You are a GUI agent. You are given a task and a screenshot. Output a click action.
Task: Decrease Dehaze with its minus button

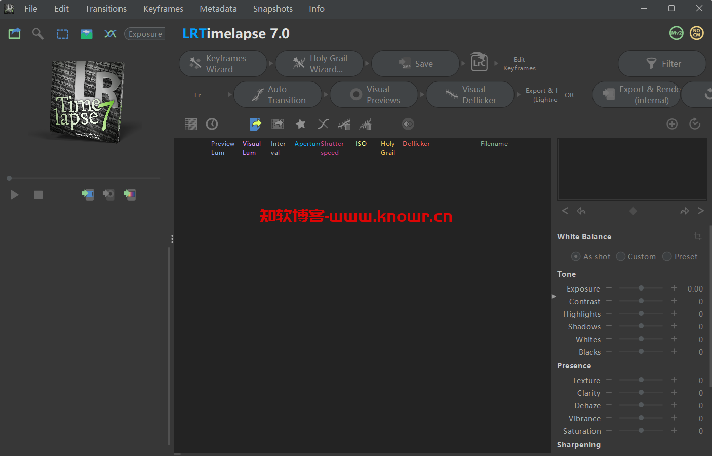click(x=609, y=405)
